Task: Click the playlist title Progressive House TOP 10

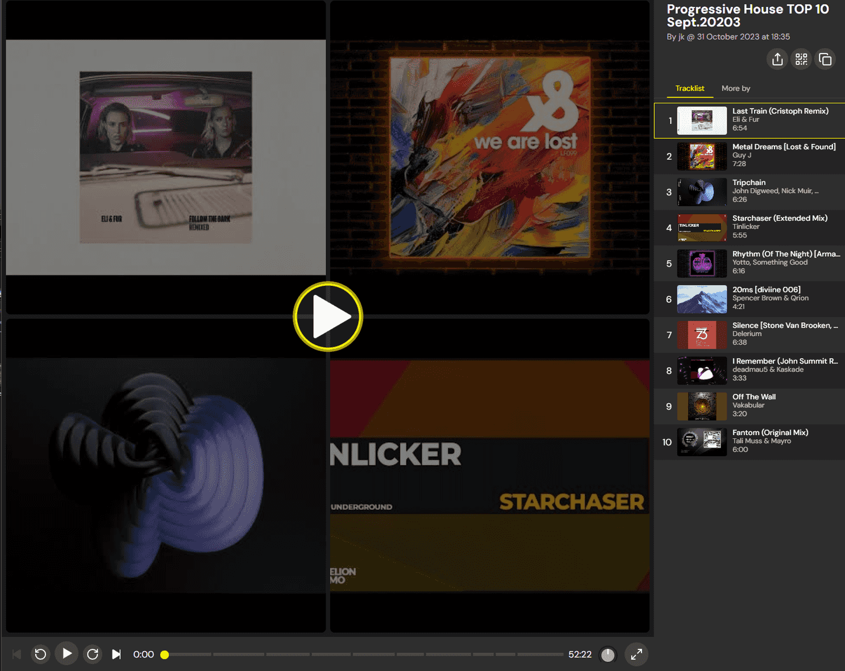Action: click(748, 15)
